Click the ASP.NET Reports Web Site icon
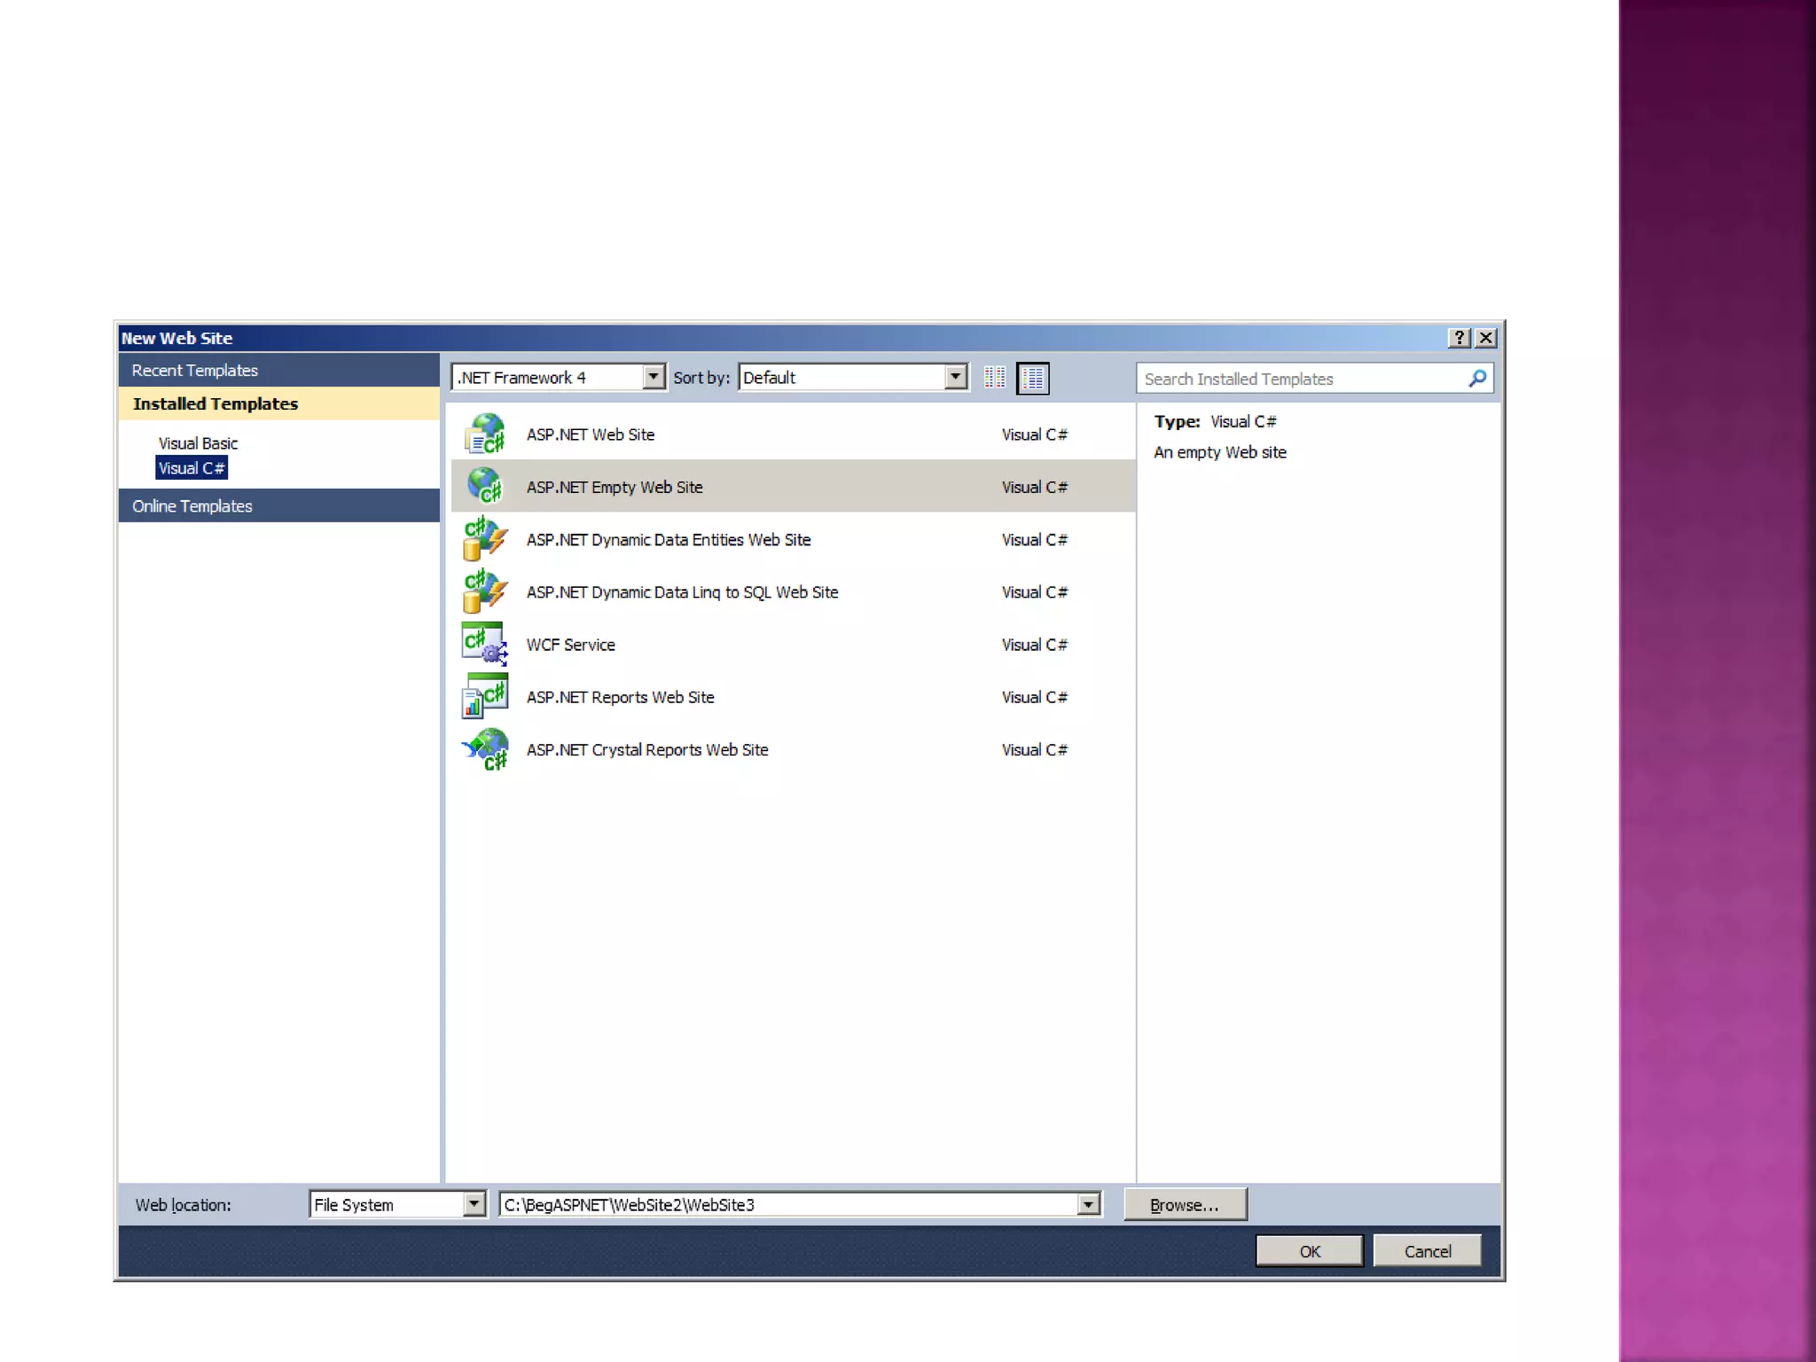Screen dimensions: 1816x1362 484,697
